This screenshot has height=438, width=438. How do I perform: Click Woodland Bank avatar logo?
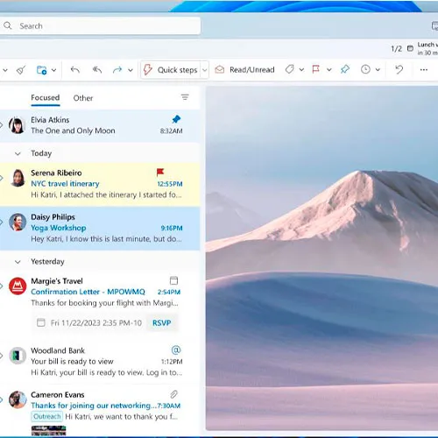18,356
